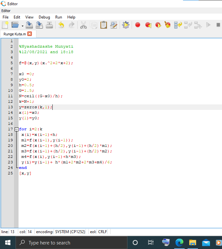Click the Save File icon
The width and height of the screenshot is (222, 249).
(29, 25)
